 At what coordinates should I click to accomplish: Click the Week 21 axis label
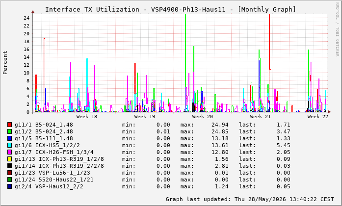coord(260,117)
